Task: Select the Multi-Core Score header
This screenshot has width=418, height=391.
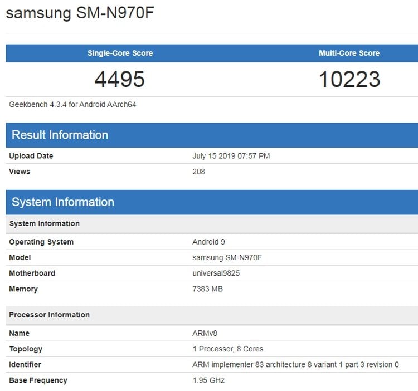Action: [349, 53]
